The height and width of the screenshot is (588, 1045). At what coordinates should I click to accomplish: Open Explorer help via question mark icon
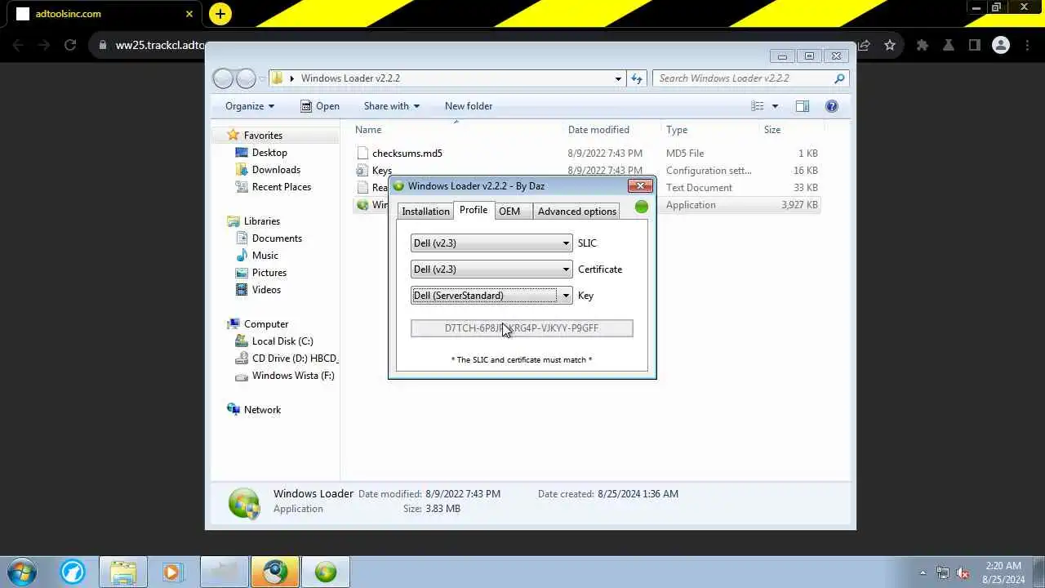pos(832,106)
